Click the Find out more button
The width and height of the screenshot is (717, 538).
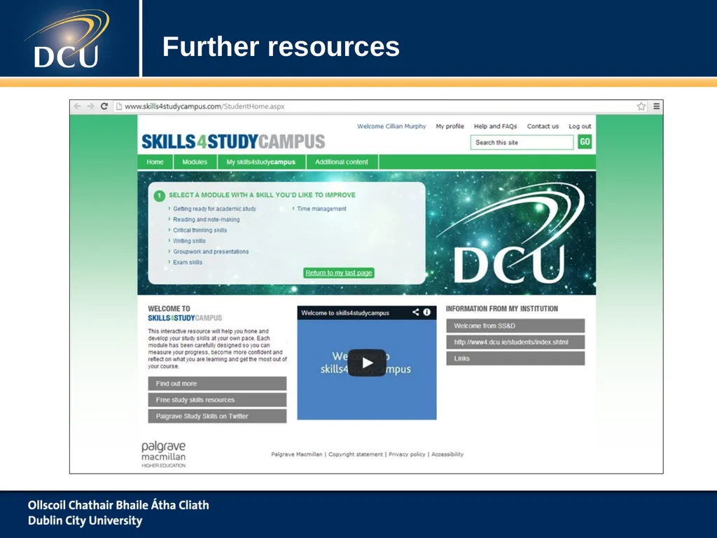tap(217, 383)
